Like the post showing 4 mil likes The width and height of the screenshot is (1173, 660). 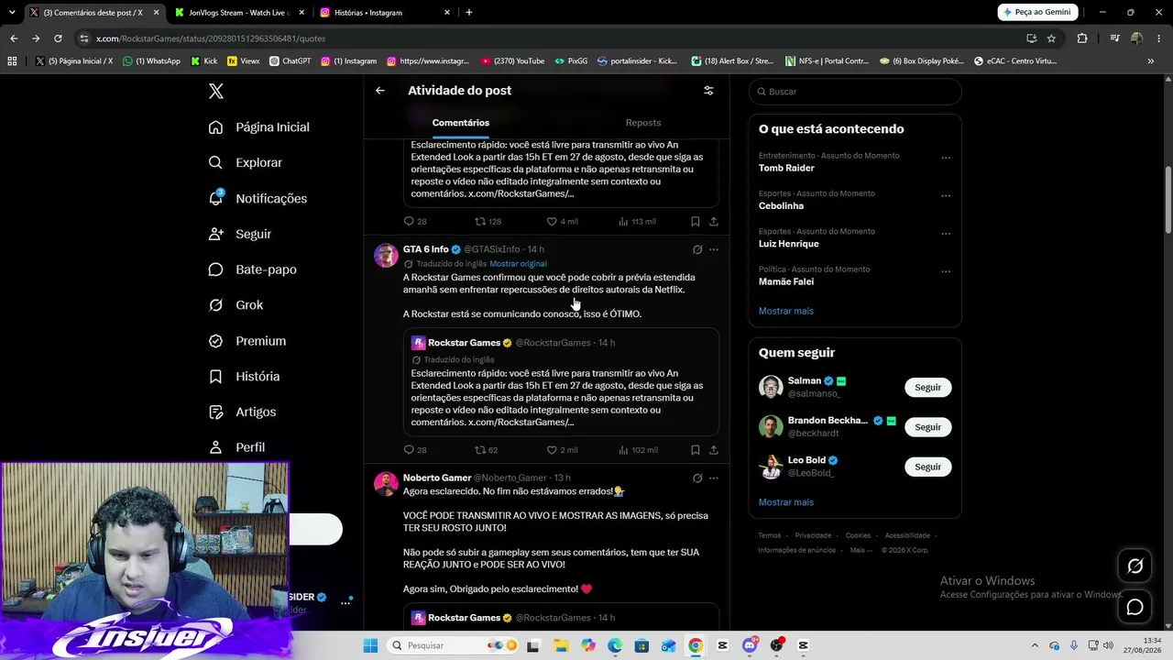point(562,221)
